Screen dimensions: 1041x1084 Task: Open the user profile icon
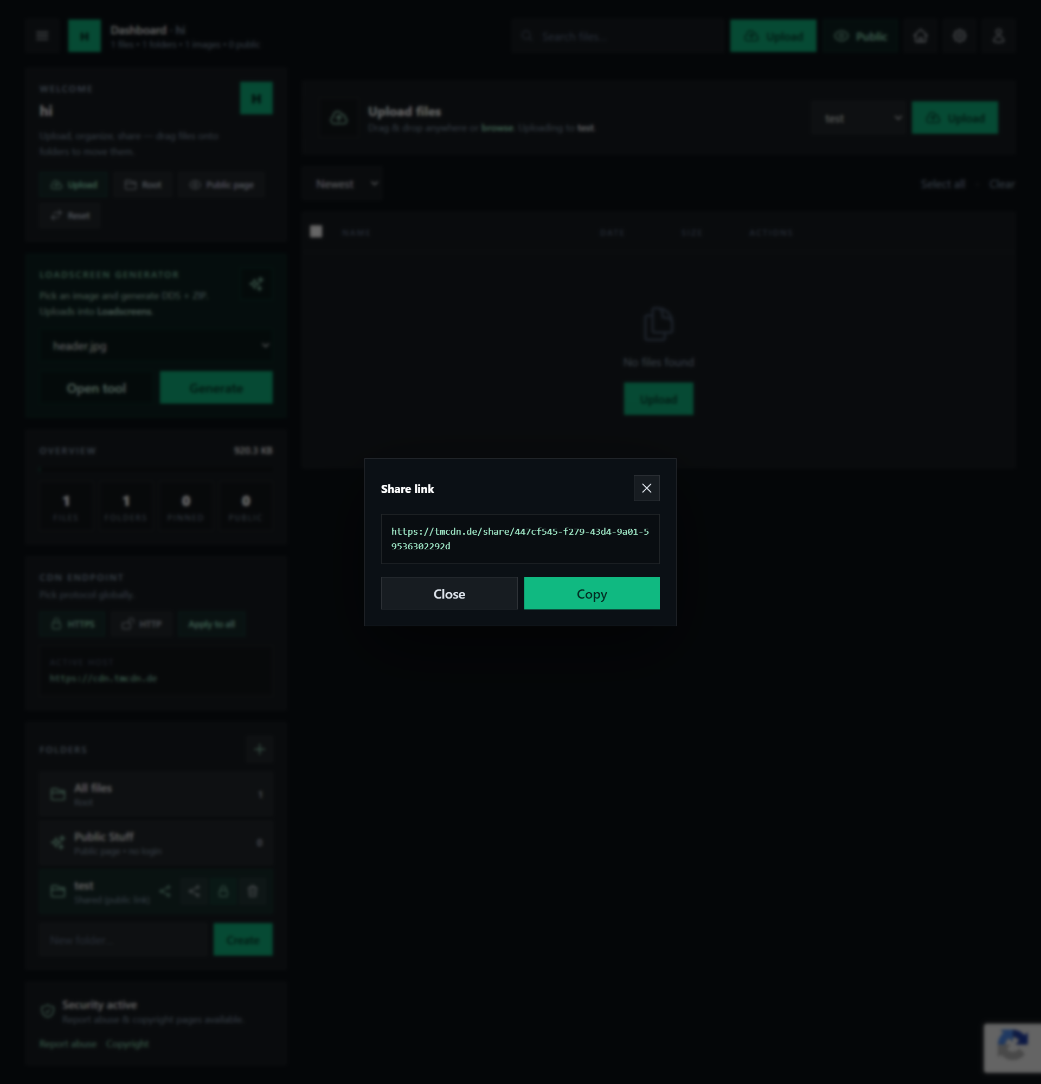(x=998, y=36)
